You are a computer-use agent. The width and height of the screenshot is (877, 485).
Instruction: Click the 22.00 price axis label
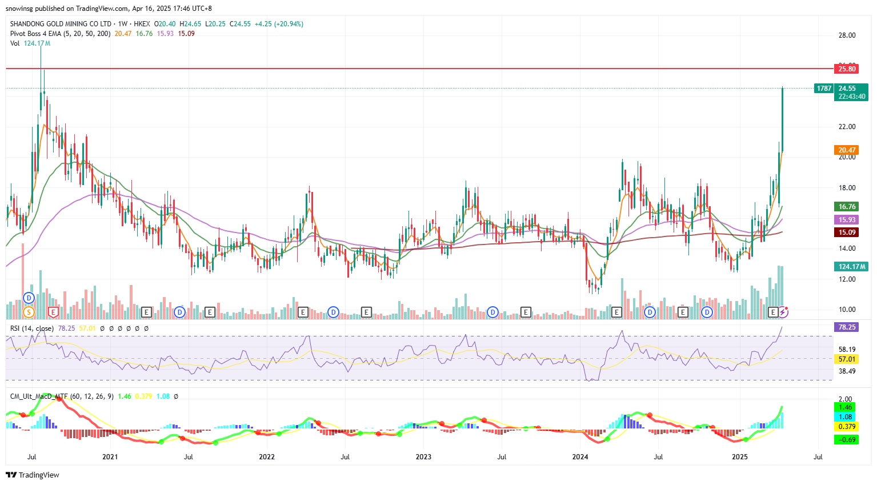click(847, 127)
